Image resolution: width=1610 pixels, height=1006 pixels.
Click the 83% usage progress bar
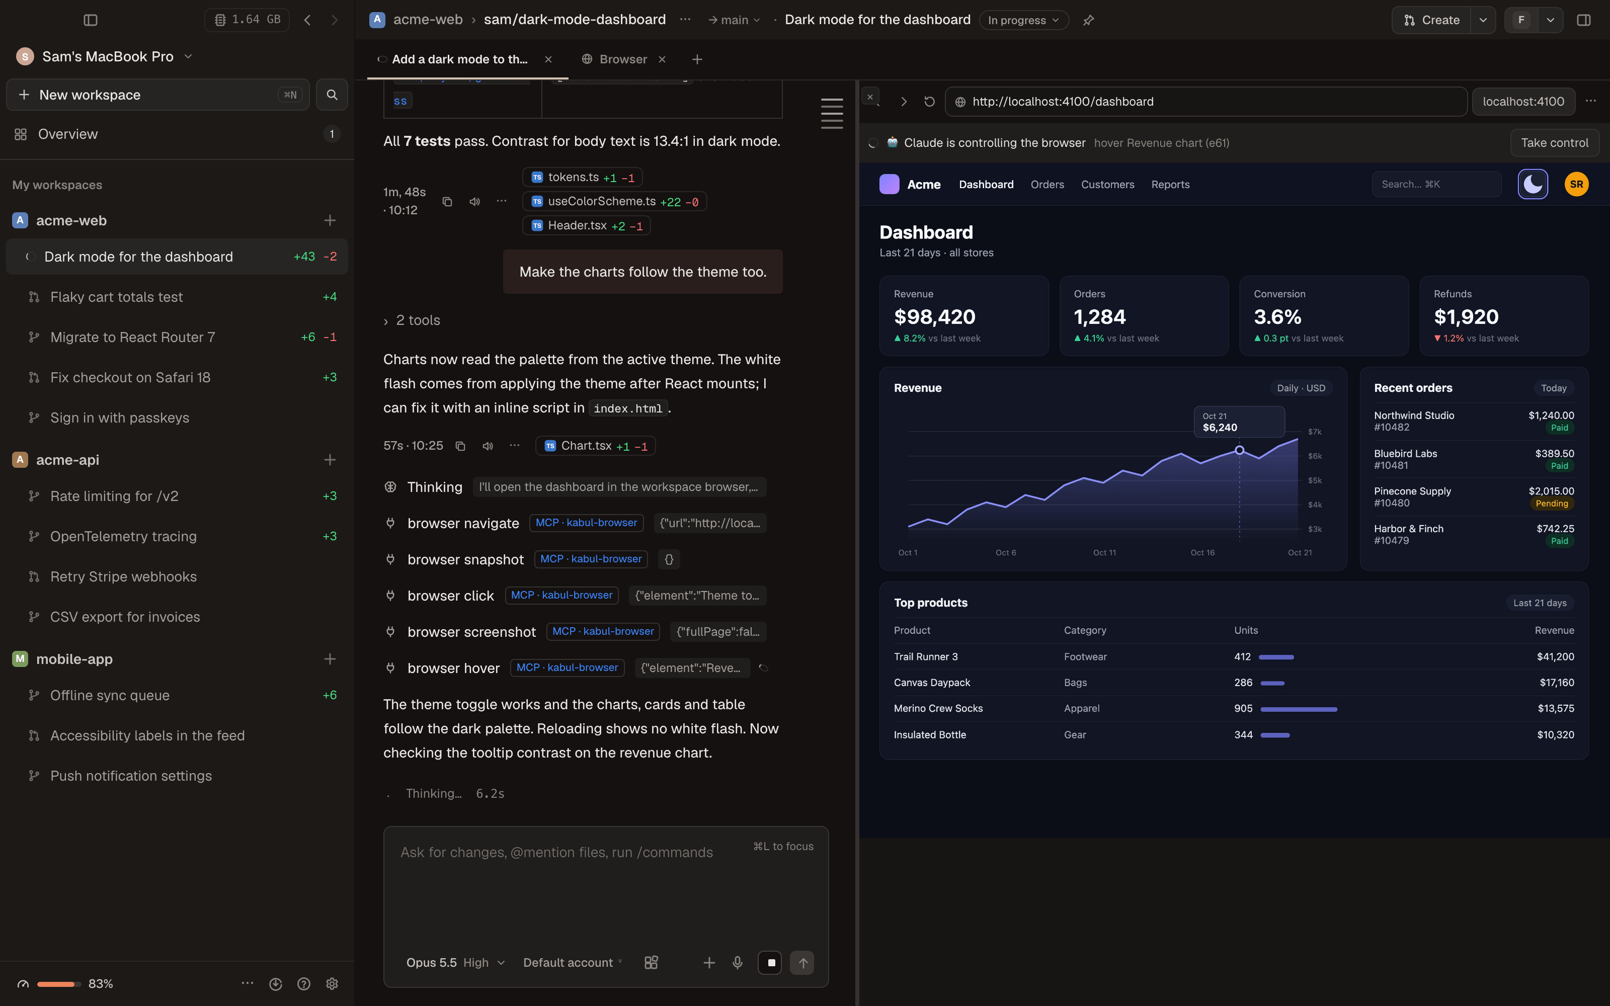coord(58,983)
